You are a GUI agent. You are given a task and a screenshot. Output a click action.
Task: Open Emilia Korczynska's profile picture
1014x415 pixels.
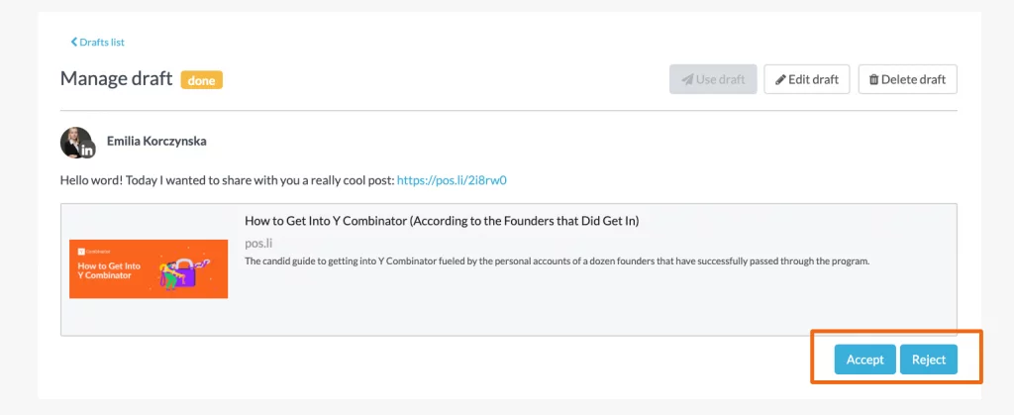(x=76, y=142)
